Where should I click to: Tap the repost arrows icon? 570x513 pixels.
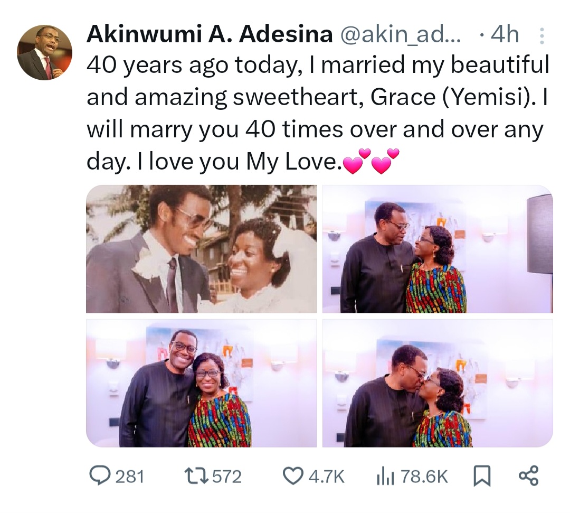(196, 477)
